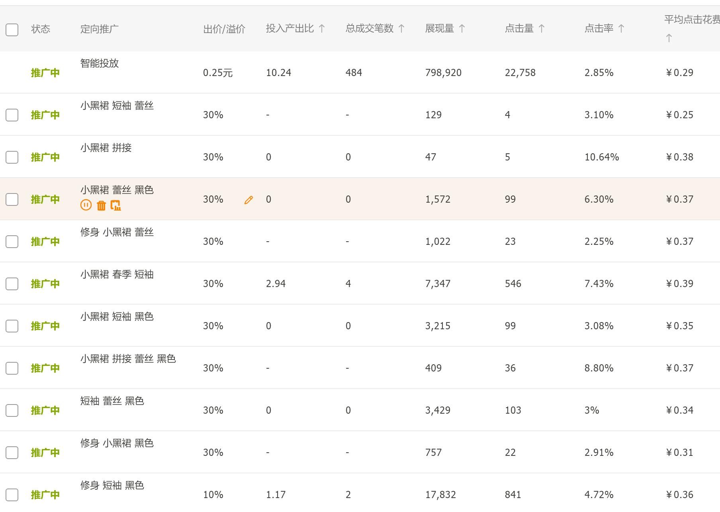Toggle the select-all header checkbox
720x512 pixels.
tap(12, 29)
